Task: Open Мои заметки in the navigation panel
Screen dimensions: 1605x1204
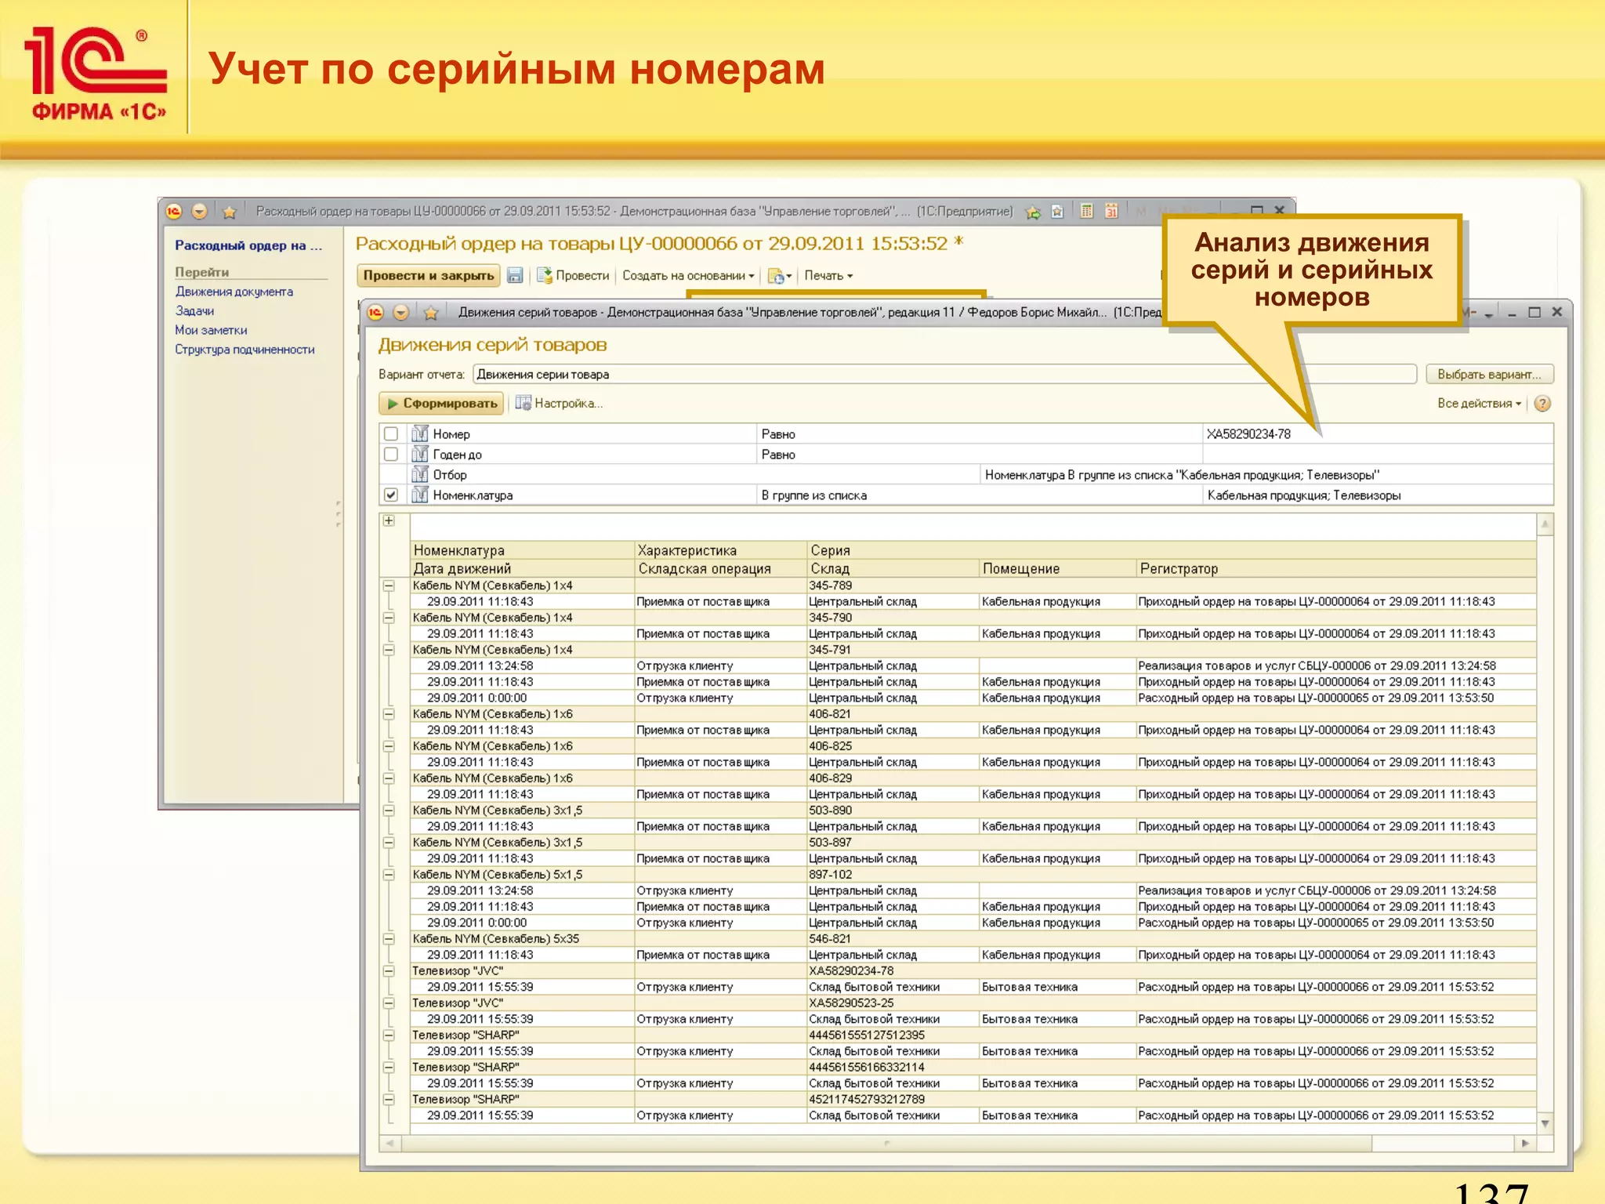Action: [211, 331]
